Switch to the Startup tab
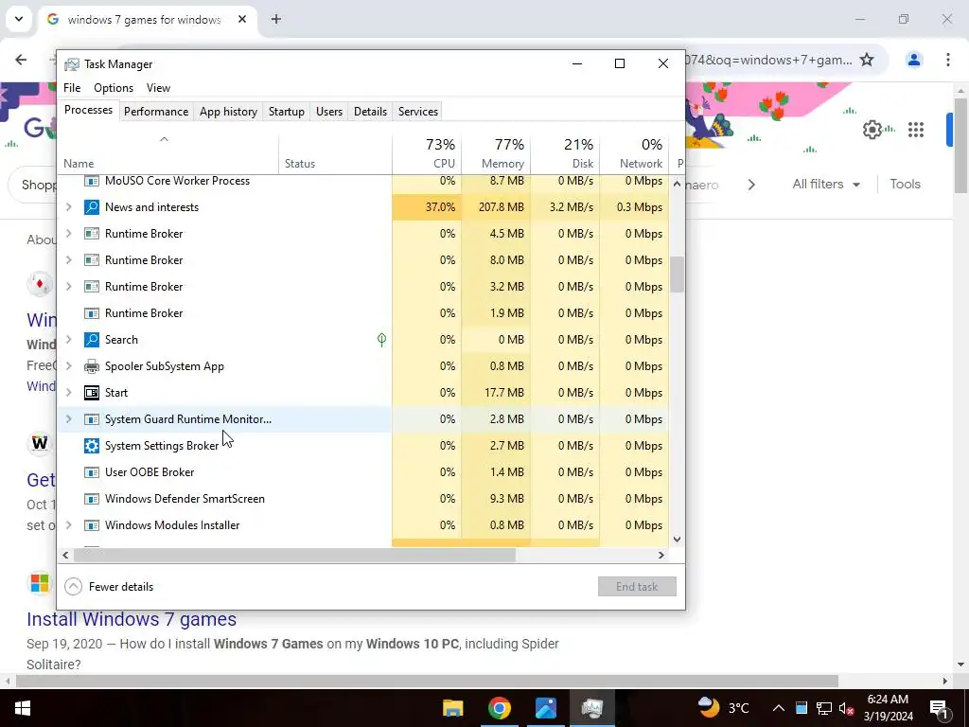The image size is (969, 727). coord(286,112)
